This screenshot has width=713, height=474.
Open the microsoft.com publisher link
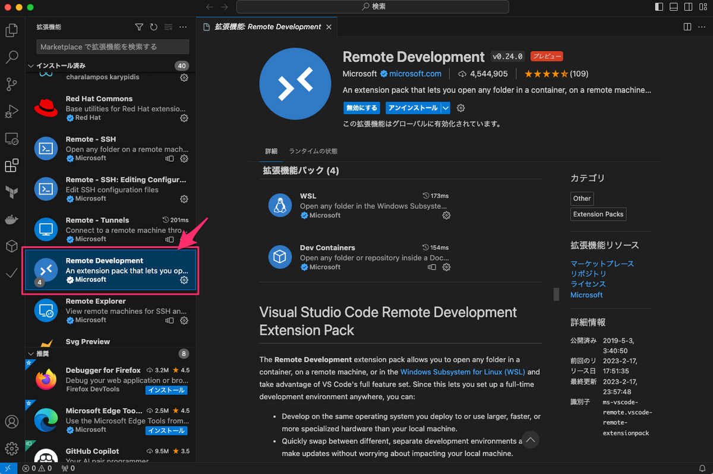point(415,74)
